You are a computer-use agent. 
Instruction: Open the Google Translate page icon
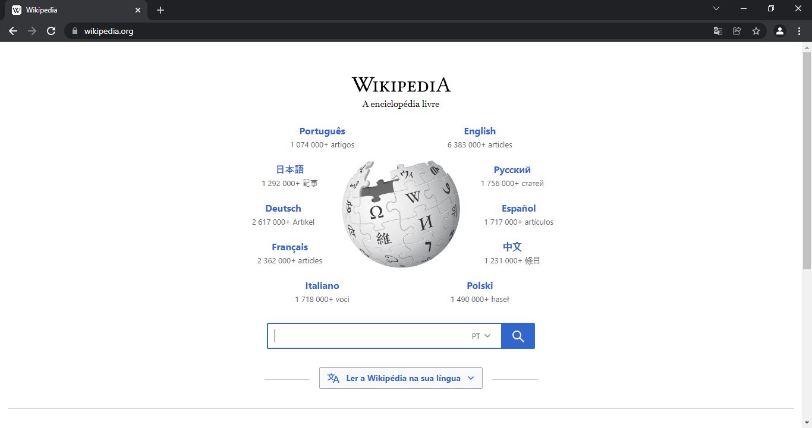718,31
